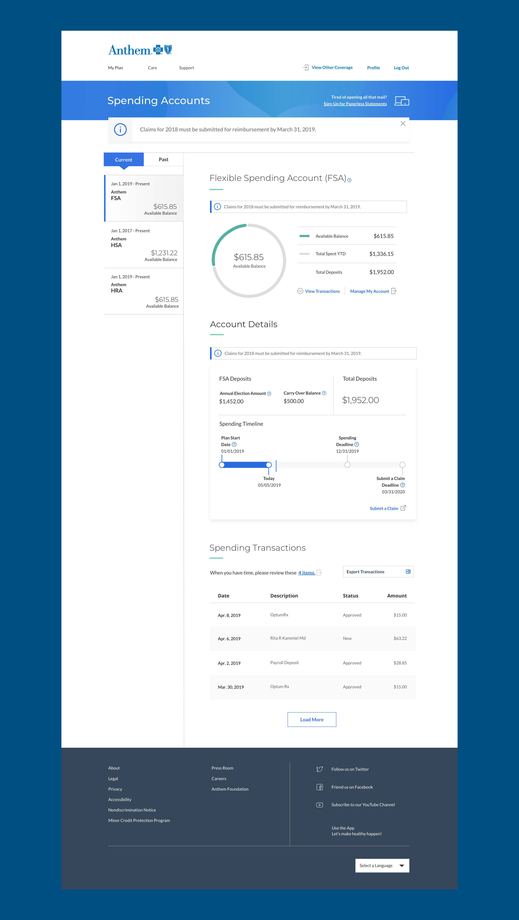The width and height of the screenshot is (519, 920).
Task: Click the Careers footer link
Action: 219,779
